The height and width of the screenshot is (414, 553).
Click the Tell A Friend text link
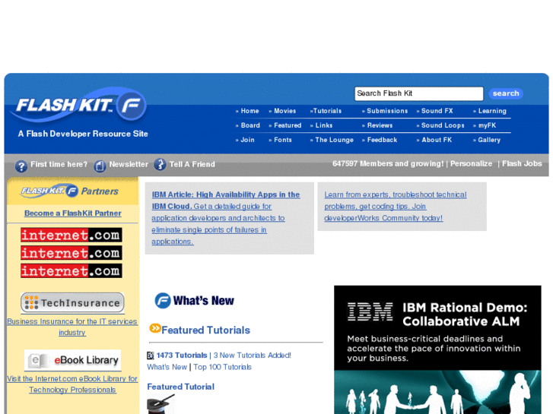click(x=192, y=164)
